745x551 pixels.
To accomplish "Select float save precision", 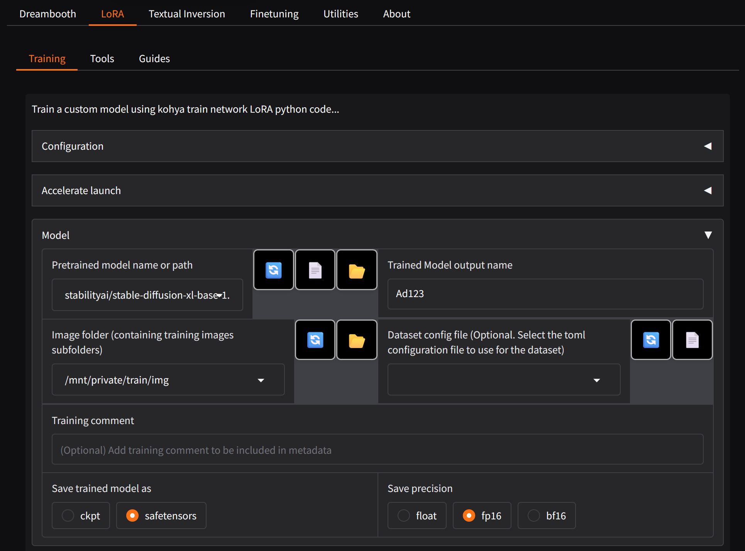I will click(x=404, y=516).
